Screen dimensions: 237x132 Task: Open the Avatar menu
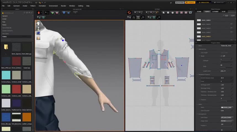25,6
